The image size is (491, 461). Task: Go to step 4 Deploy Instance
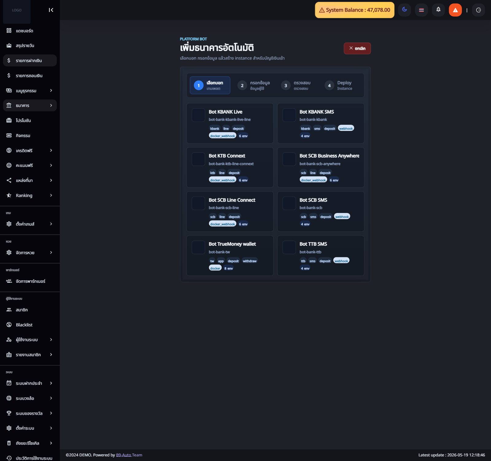tap(341, 85)
